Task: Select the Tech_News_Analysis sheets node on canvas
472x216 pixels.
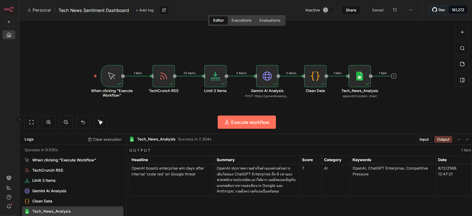Action: pyautogui.click(x=360, y=76)
